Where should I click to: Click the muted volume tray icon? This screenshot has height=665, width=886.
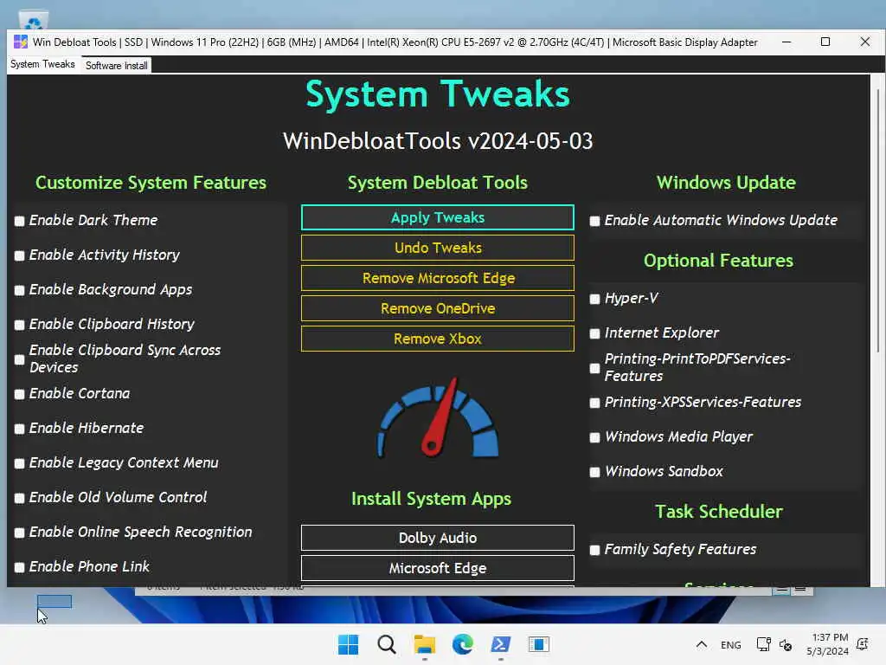[786, 644]
